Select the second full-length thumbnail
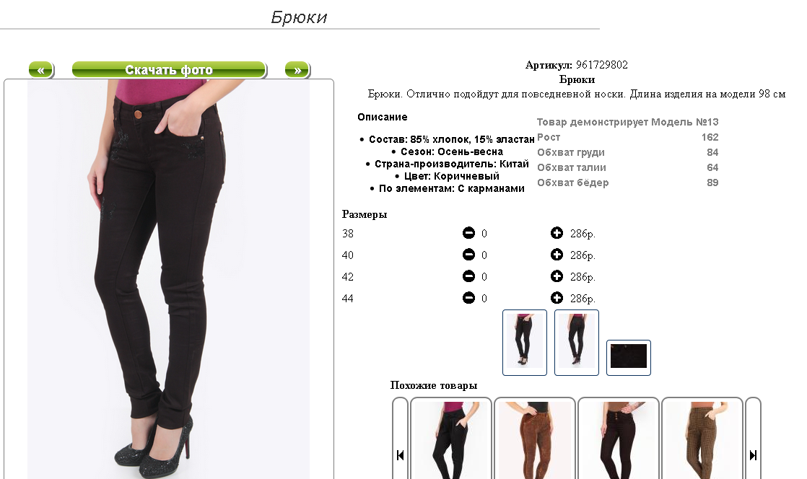This screenshot has height=479, width=807. (x=577, y=343)
